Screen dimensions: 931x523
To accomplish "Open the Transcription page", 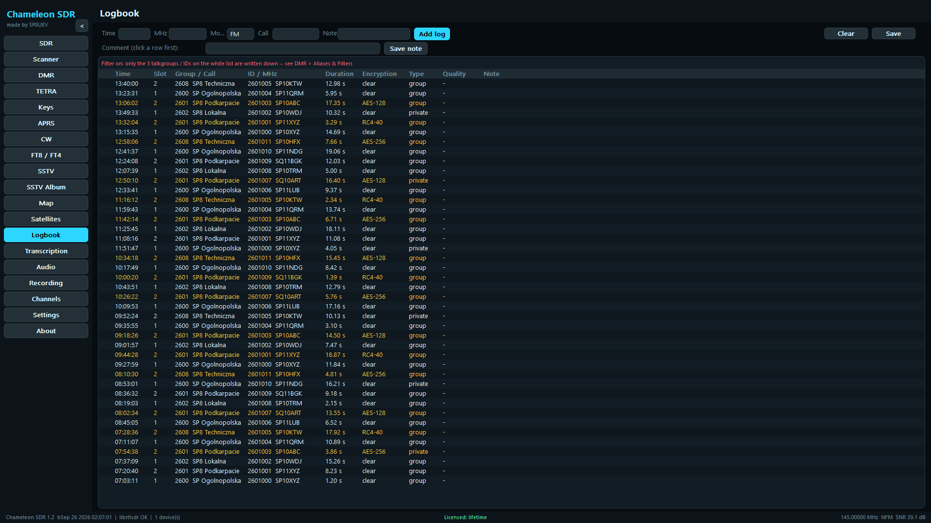I will [46, 251].
